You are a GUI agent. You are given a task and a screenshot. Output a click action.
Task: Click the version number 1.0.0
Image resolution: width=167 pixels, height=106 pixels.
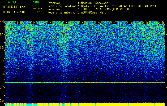pos(36,2)
